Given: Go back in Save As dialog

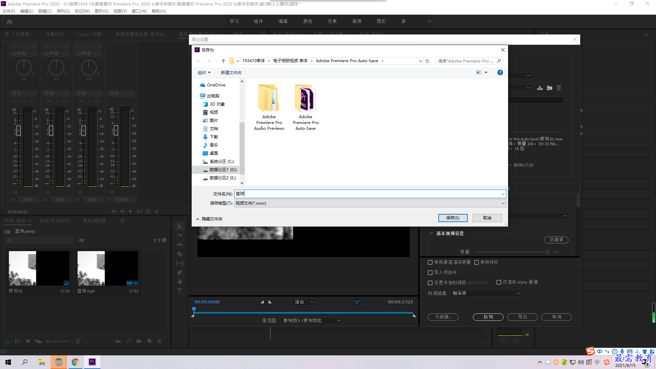Looking at the screenshot, I should click(199, 61).
